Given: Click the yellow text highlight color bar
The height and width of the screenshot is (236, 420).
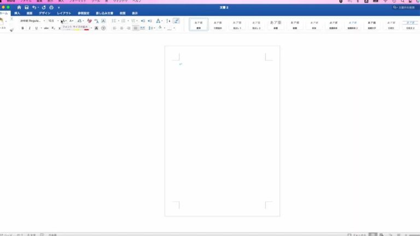Looking at the screenshot, I should coord(77,29).
